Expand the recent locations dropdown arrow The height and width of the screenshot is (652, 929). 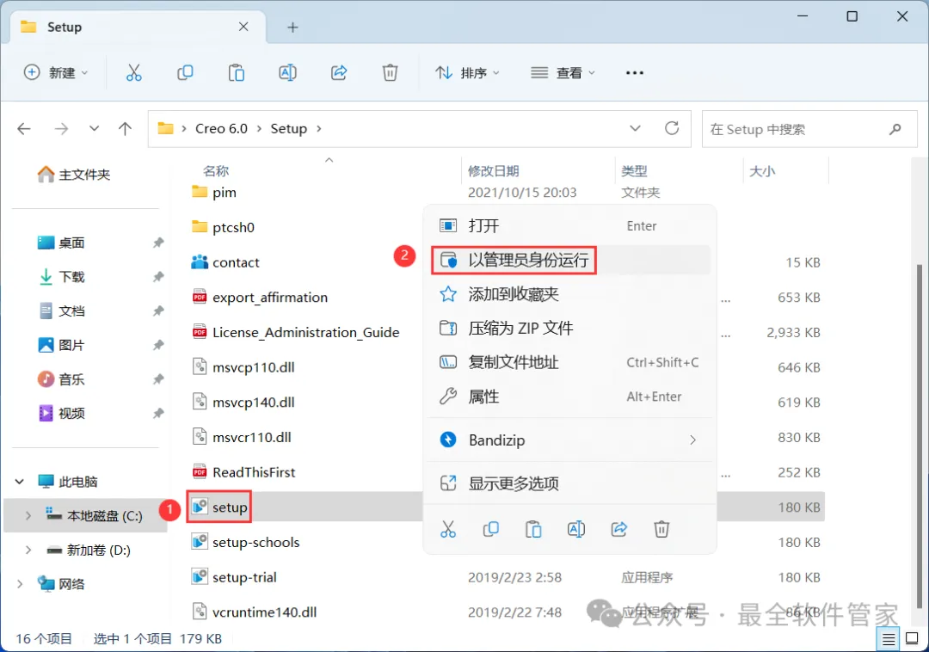click(x=94, y=128)
